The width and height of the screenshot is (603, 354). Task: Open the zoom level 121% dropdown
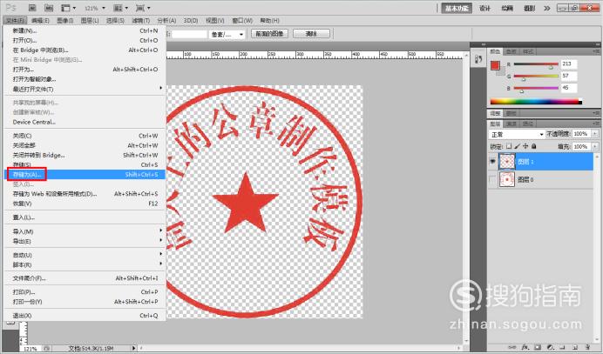pyautogui.click(x=95, y=8)
